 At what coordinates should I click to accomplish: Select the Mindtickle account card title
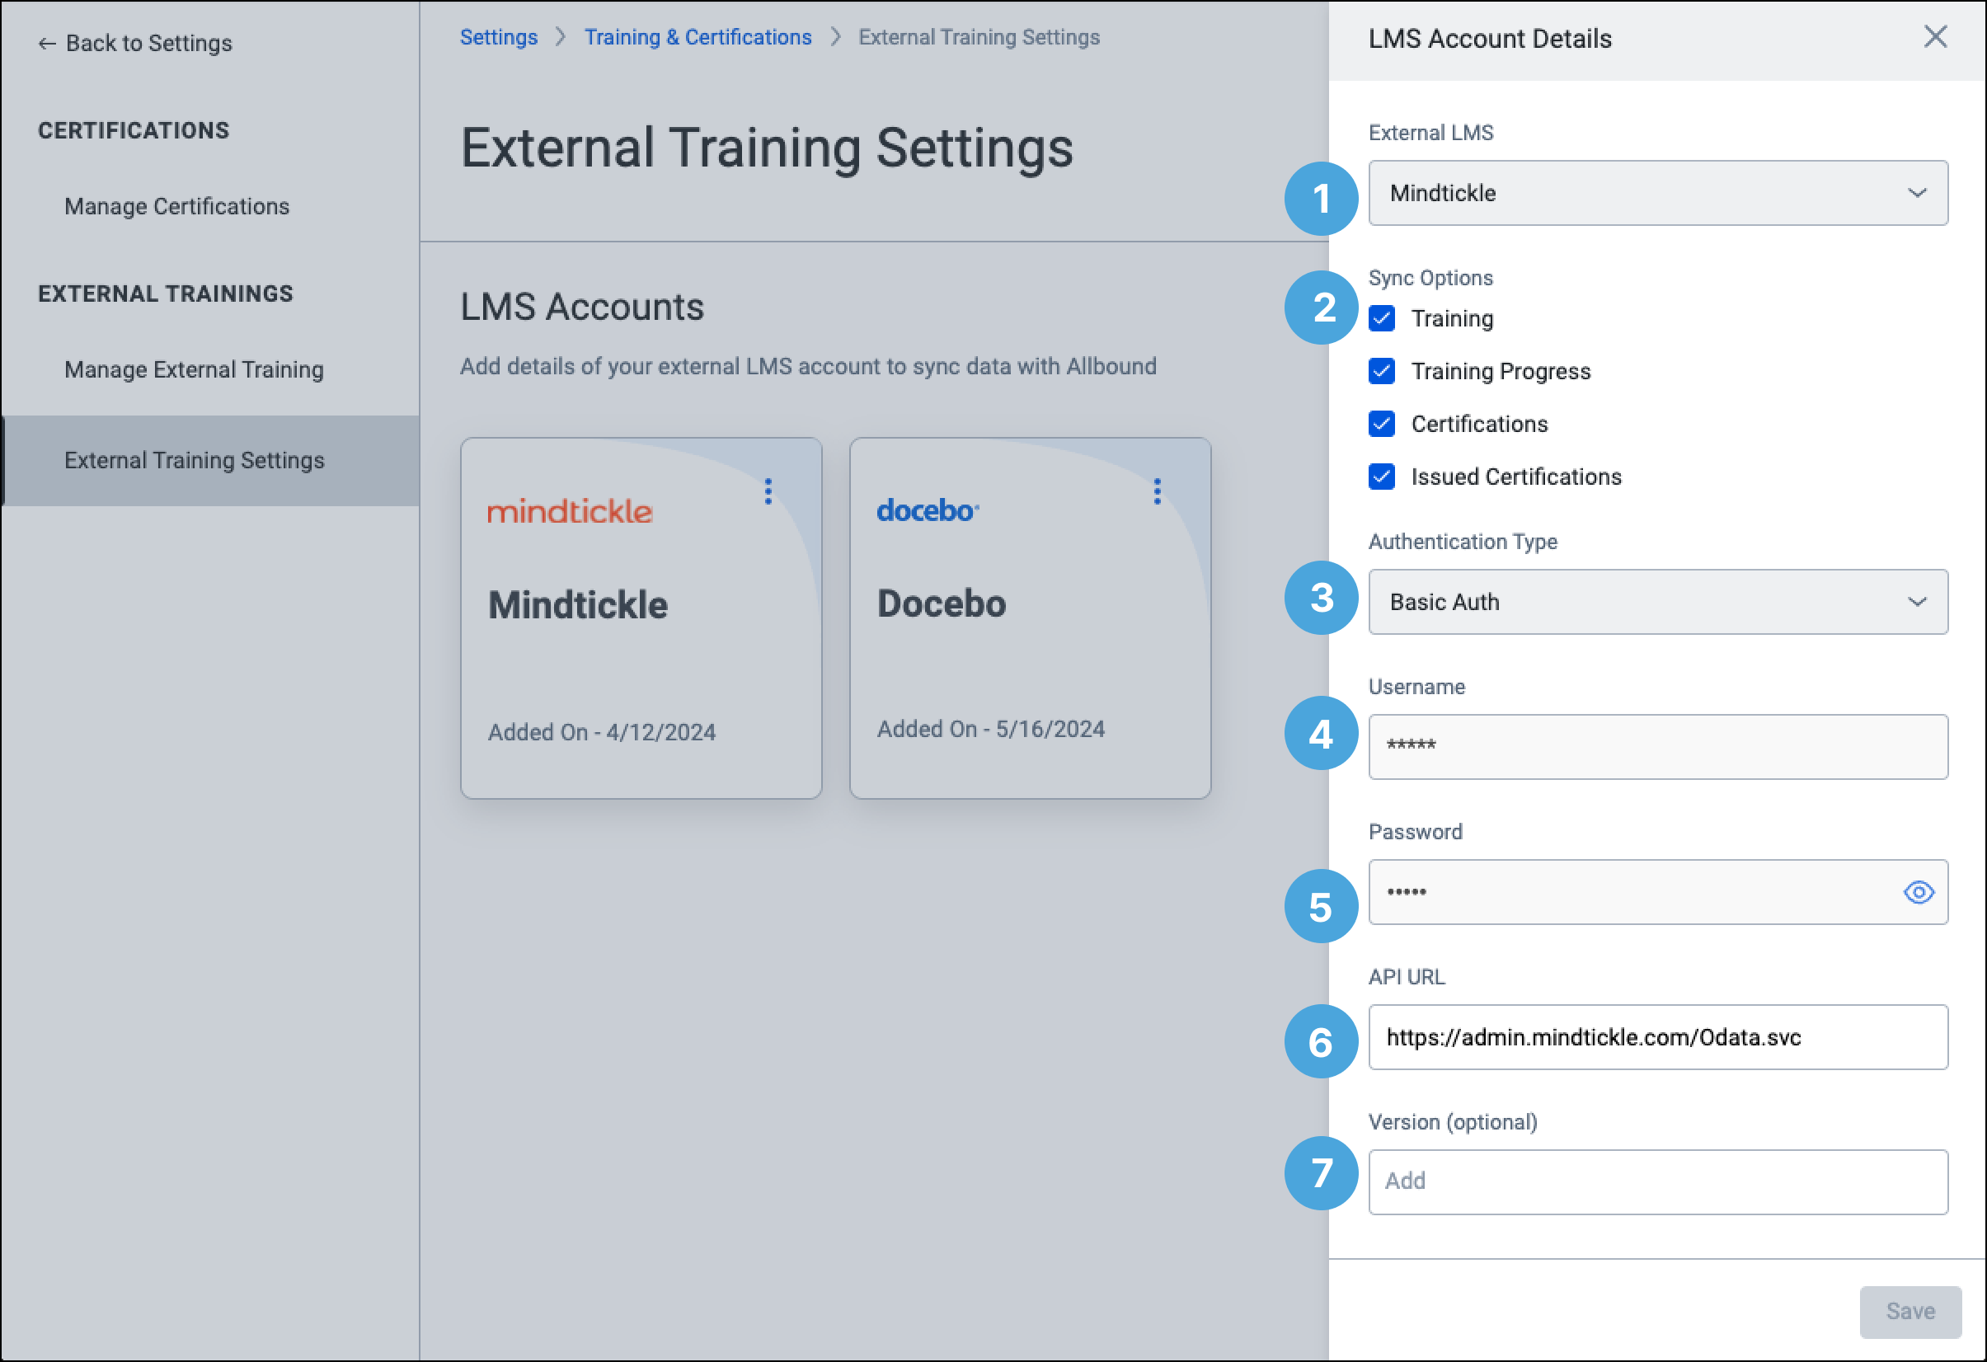click(578, 605)
